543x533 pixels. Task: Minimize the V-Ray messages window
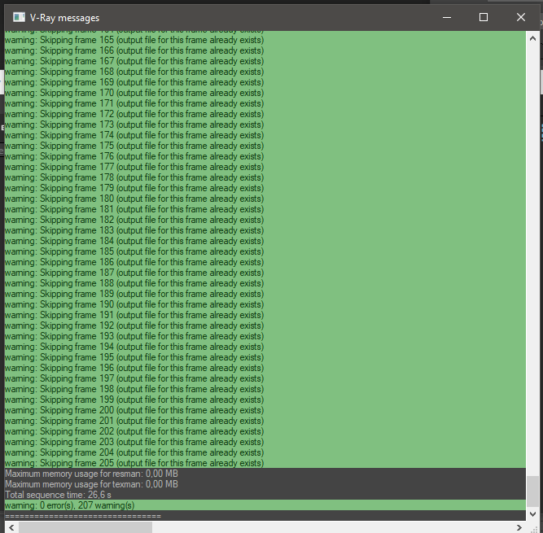(446, 17)
